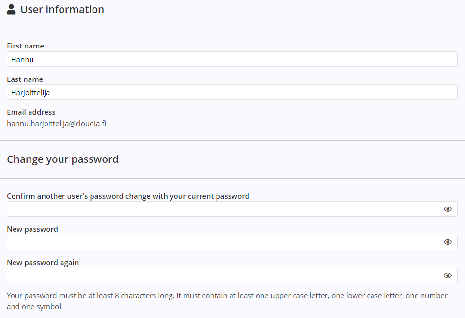Click the First name label

(x=25, y=46)
